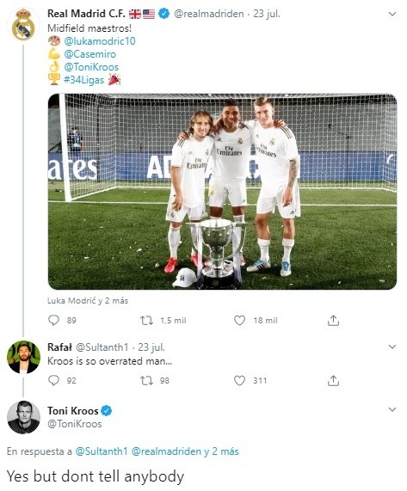Retweet Rafał's overrated comment
The height and width of the screenshot is (491, 407).
(x=146, y=380)
